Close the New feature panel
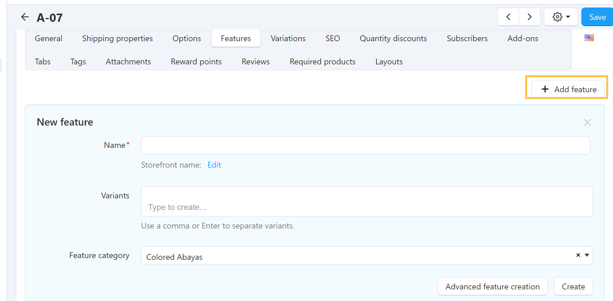Screen dimensions: 613x301 [x=587, y=122]
